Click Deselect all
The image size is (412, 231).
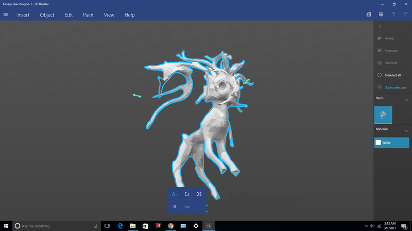[391, 75]
